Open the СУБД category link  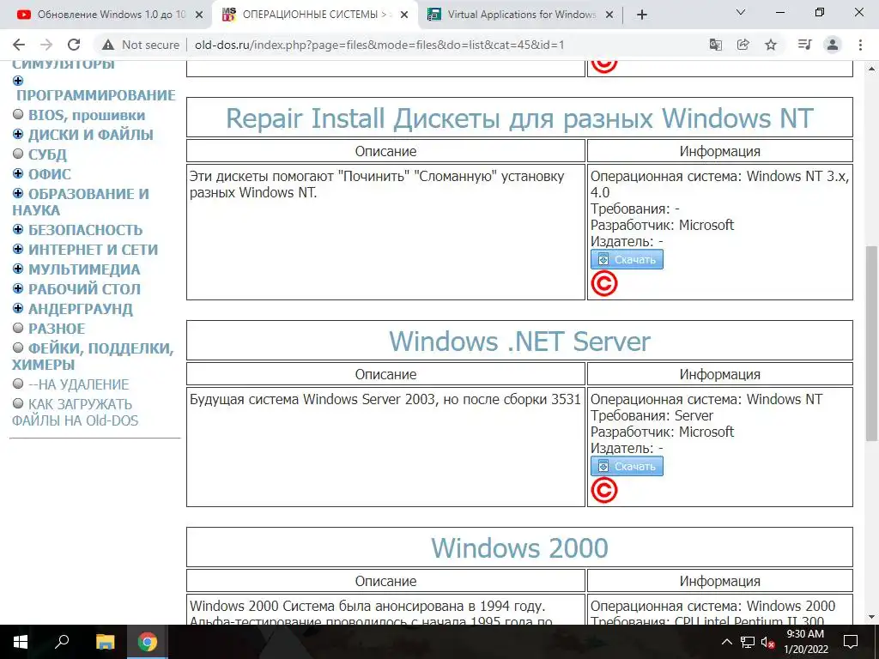48,154
